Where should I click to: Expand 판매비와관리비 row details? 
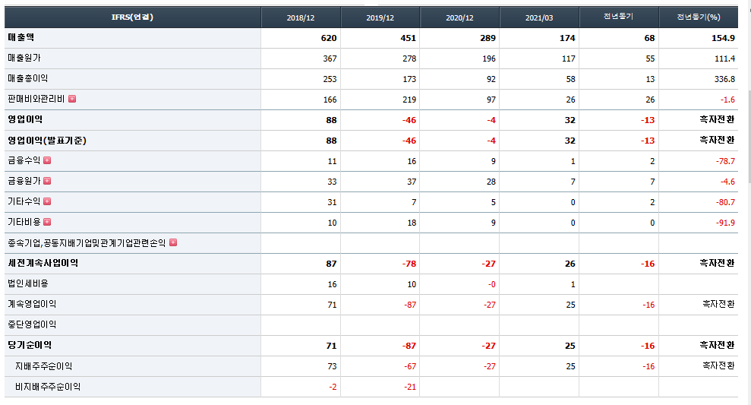coord(72,99)
